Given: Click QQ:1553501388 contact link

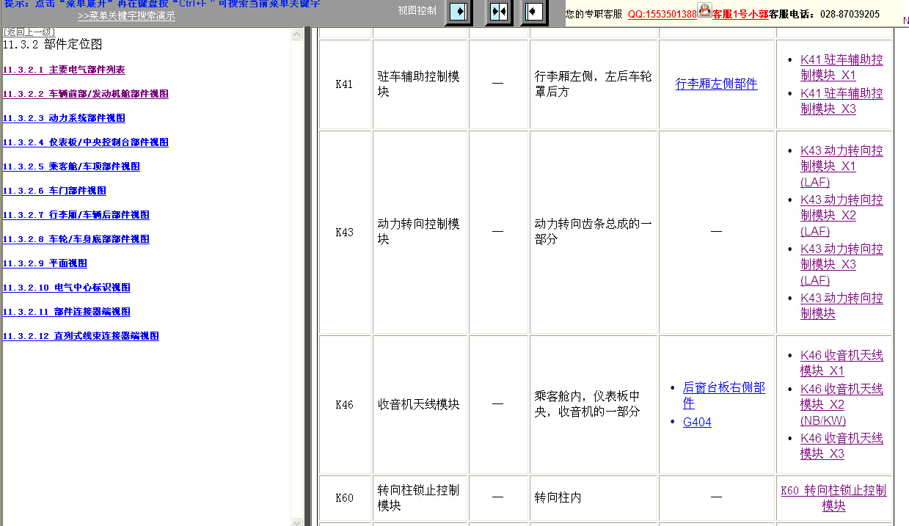Looking at the screenshot, I should click(x=662, y=14).
